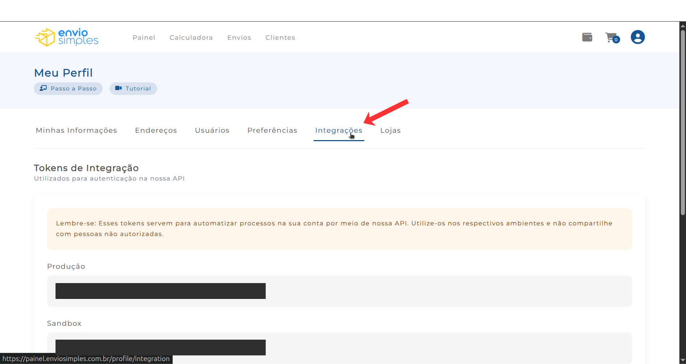This screenshot has height=364, width=686.
Task: Click the Sandbox token field
Action: point(339,347)
